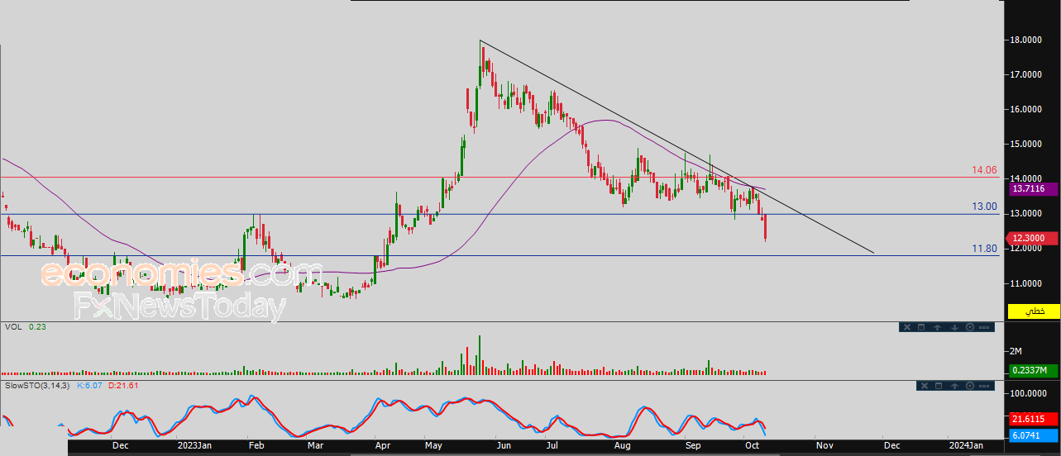Image resolution: width=1061 pixels, height=456 pixels.
Task: Open settings gear for VOL panel
Action: pyautogui.click(x=970, y=327)
